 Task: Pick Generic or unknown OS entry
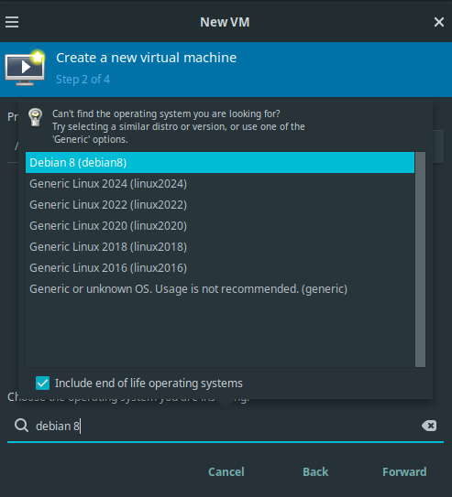coord(220,289)
